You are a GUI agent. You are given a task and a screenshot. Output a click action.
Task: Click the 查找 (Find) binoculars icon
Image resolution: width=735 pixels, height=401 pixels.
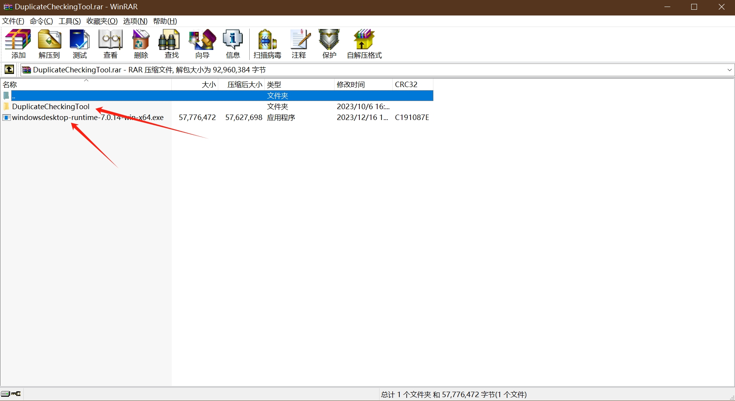169,40
